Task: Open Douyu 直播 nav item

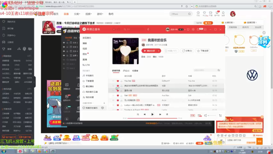Action: tap(66, 14)
